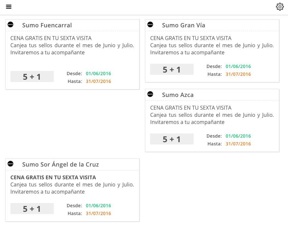Click the Sumo Sor Ángel gratis badge icon
This screenshot has width=288, height=244.
pos(11,164)
